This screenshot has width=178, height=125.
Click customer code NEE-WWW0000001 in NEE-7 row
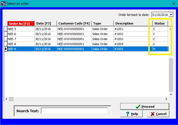point(74,39)
